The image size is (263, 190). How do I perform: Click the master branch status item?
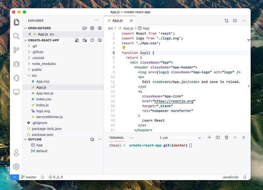tap(29, 177)
